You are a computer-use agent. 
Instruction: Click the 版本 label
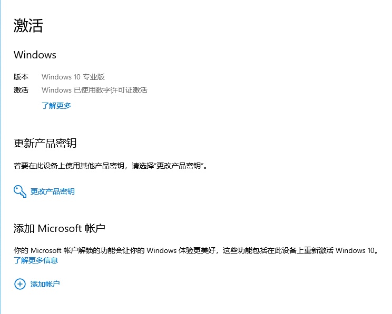coord(21,77)
